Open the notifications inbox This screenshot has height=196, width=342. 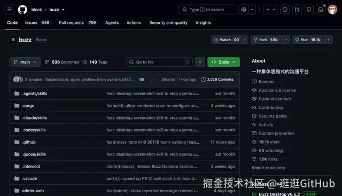321,10
